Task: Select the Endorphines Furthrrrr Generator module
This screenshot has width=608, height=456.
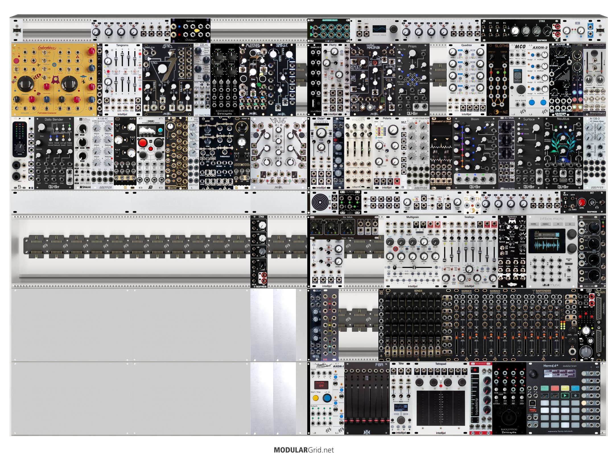Action: click(54, 80)
